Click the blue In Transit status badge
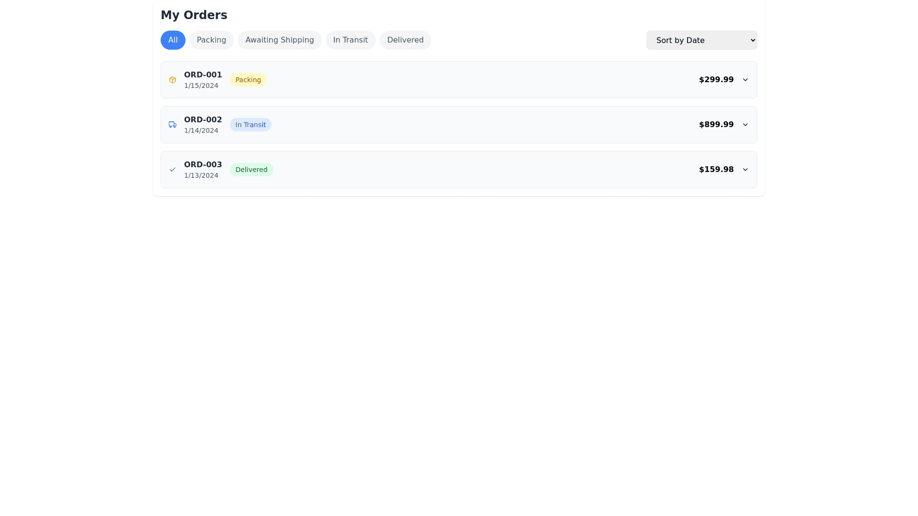The image size is (918, 516). coord(251,125)
